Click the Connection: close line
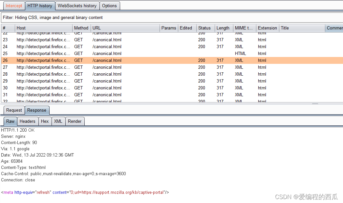 pyautogui.click(x=18, y=180)
